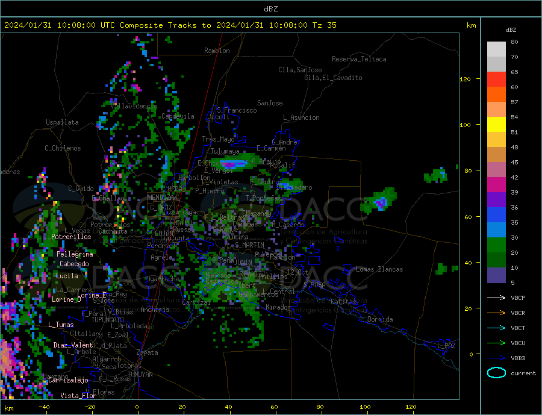Click the Lucila place label
The height and width of the screenshot is (415, 542).
[67, 276]
